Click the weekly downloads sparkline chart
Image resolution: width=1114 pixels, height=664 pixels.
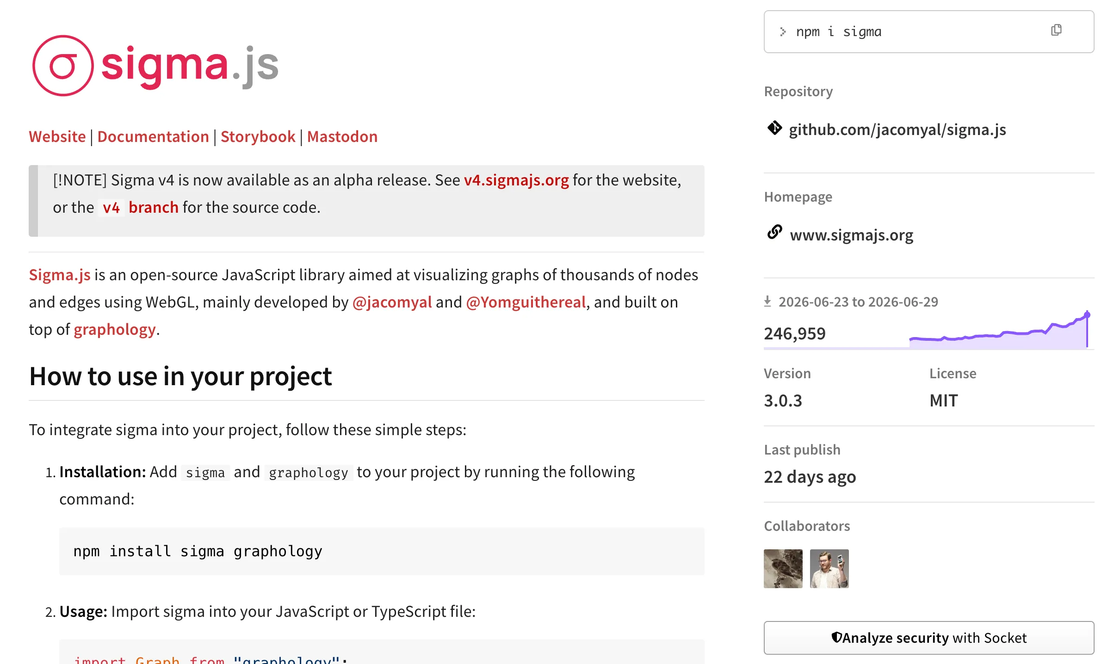point(999,329)
